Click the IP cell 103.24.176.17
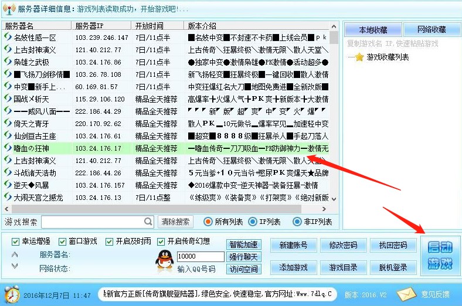The height and width of the screenshot is (306, 462). 98,148
